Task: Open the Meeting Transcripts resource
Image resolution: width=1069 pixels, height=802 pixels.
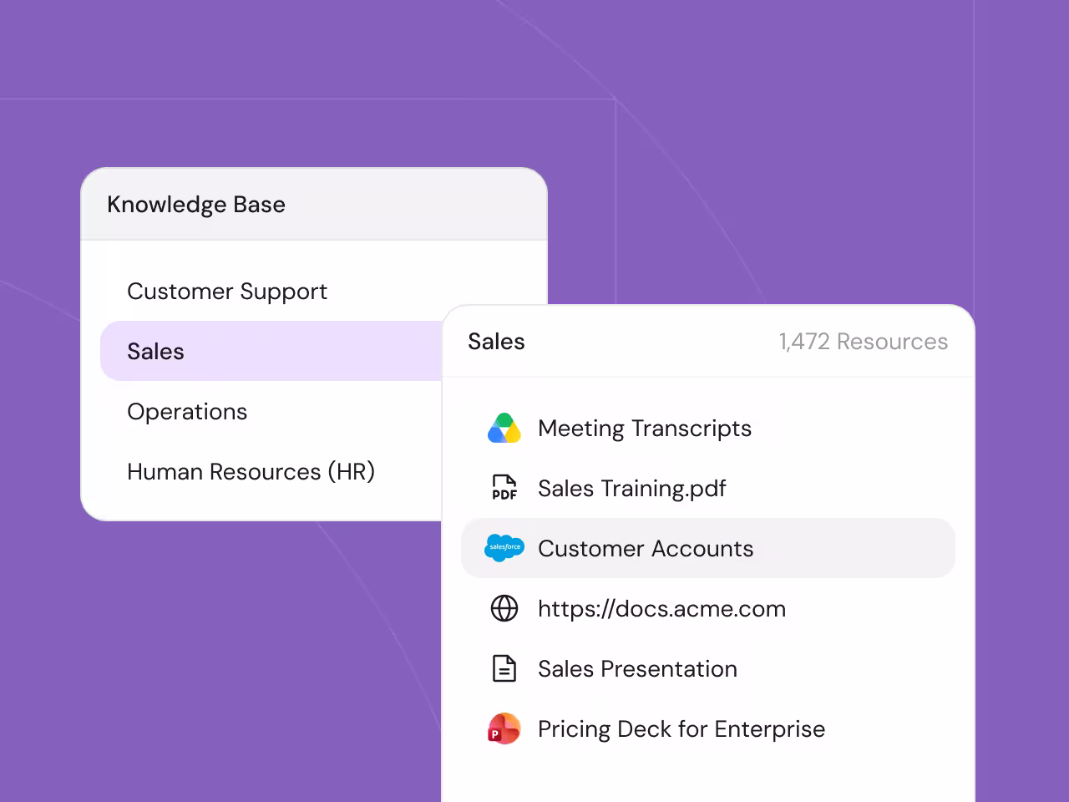Action: pos(645,428)
